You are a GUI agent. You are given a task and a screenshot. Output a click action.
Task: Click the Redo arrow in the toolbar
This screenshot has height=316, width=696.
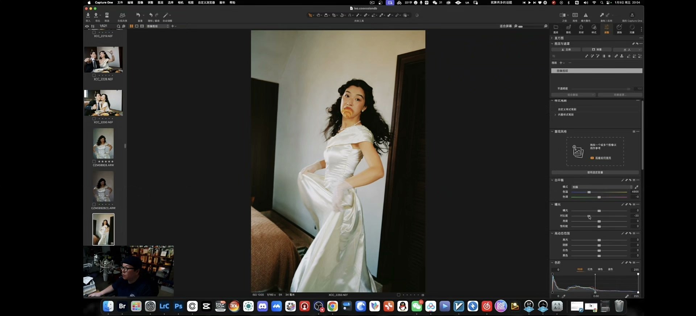coord(157,15)
